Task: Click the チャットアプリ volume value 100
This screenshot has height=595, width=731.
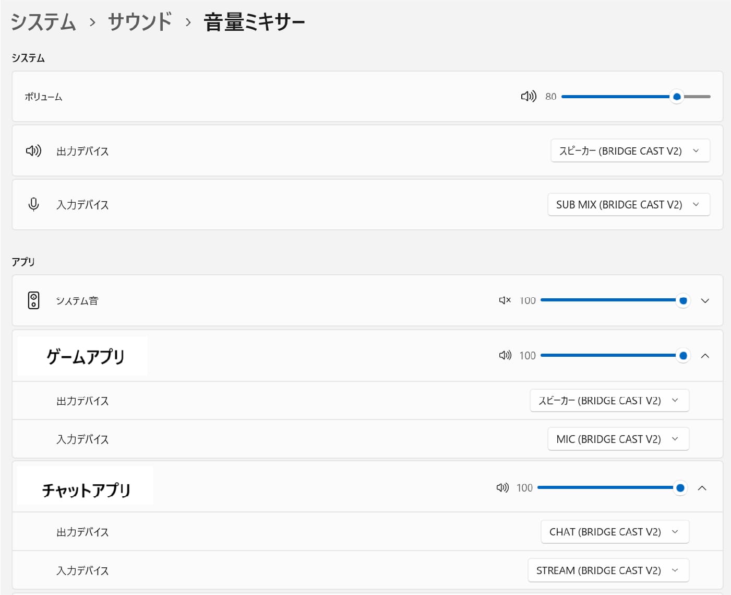Action: 524,488
